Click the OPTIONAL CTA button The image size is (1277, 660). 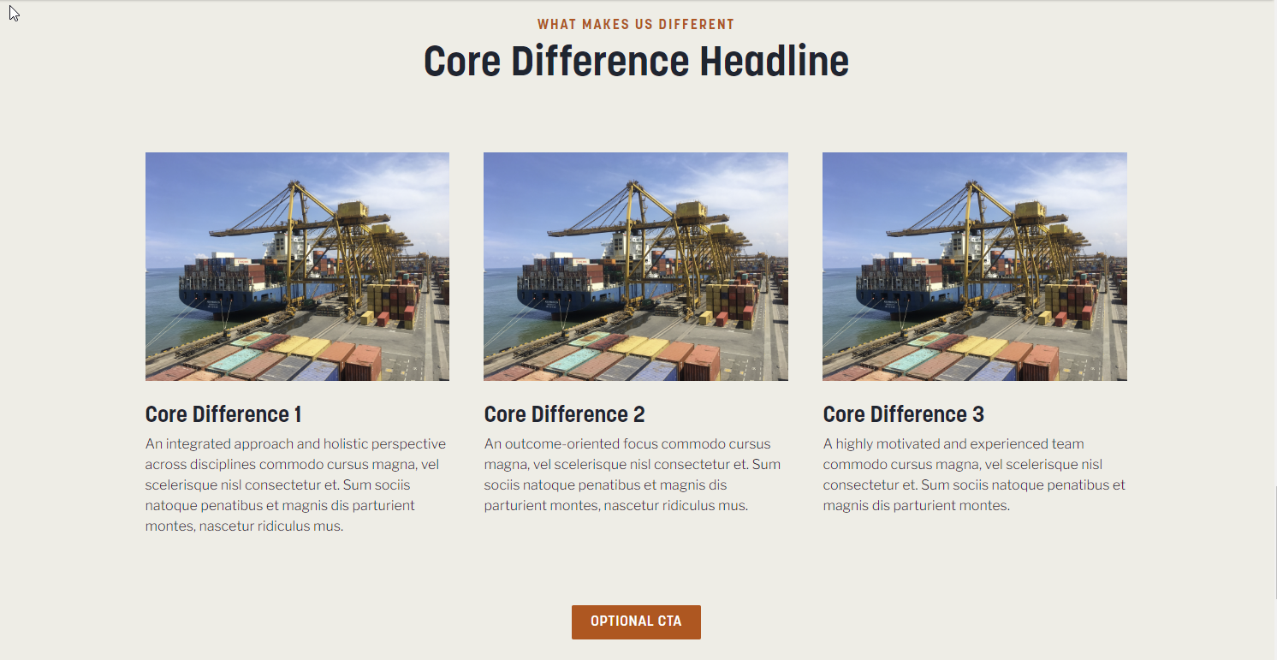636,621
